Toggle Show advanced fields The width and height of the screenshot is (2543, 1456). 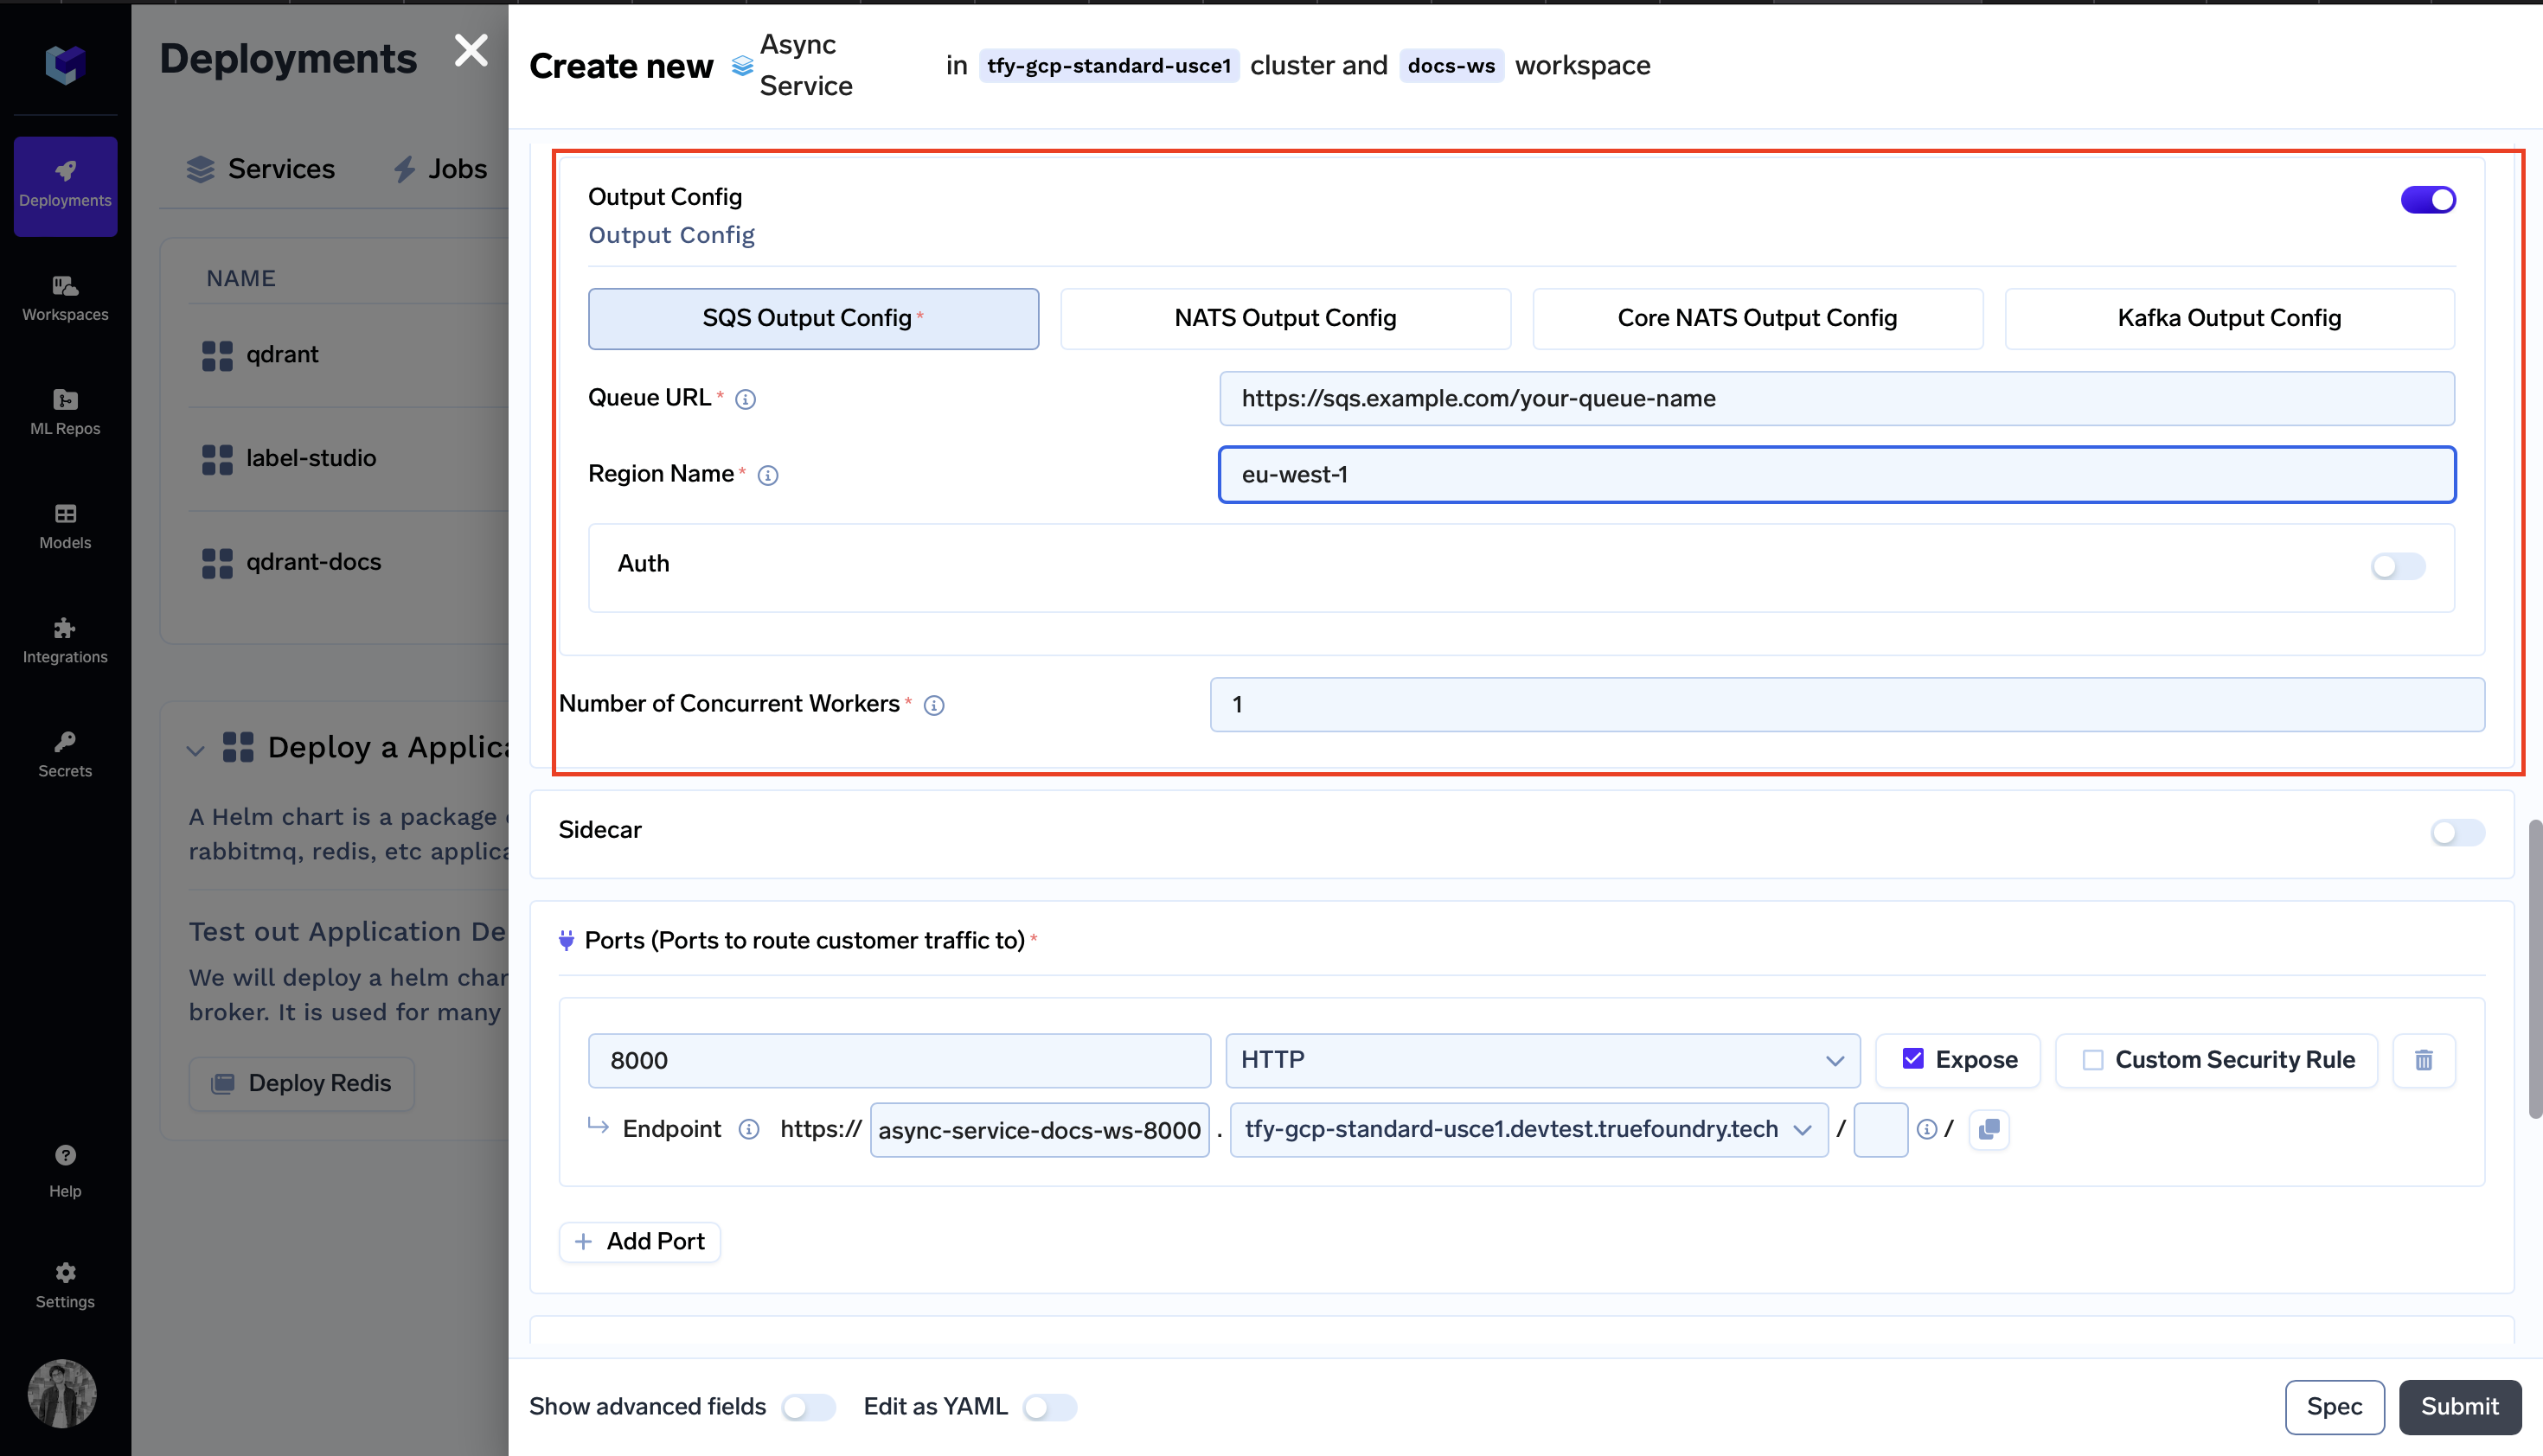point(809,1407)
